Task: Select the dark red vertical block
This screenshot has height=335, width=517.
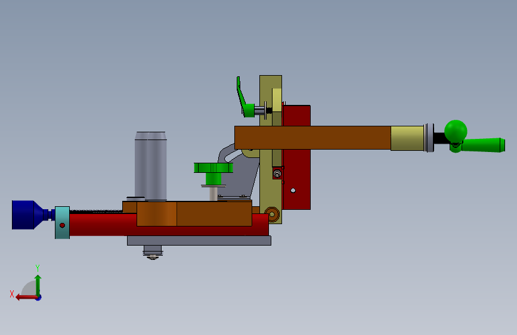Action: (x=296, y=168)
